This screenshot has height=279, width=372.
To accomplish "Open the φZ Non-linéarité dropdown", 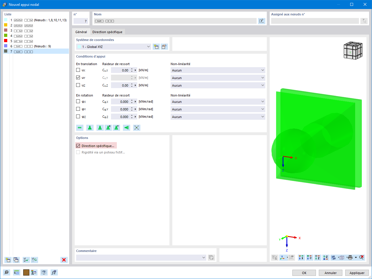I will tap(218, 117).
